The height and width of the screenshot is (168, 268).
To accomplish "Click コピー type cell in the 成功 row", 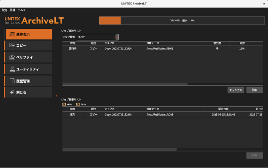I will [x=94, y=115].
